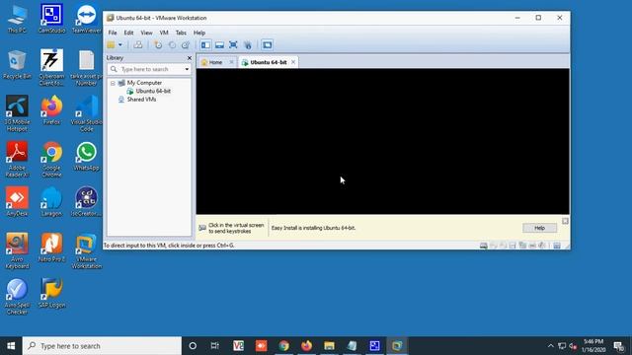Open Visual Studio Code desktop shortcut

[86, 113]
